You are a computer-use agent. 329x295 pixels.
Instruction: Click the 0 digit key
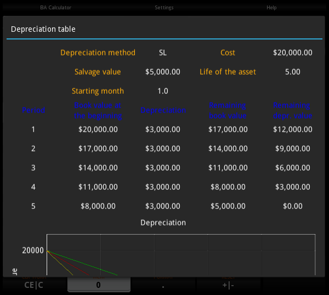coord(99,285)
